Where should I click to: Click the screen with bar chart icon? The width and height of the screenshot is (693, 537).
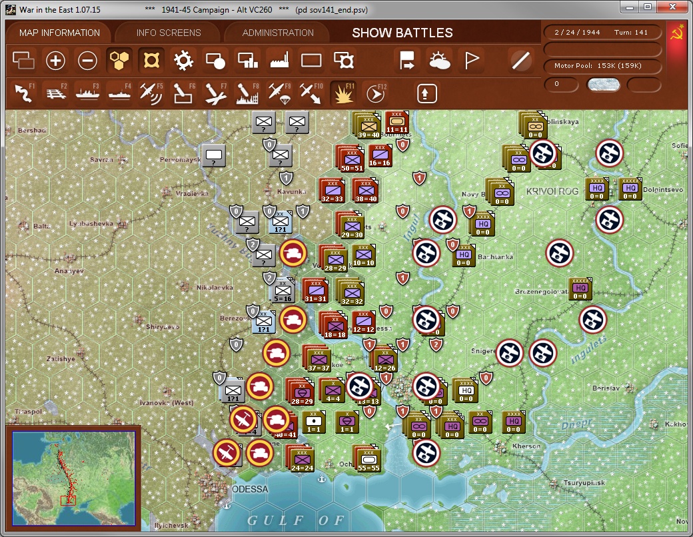[x=247, y=61]
